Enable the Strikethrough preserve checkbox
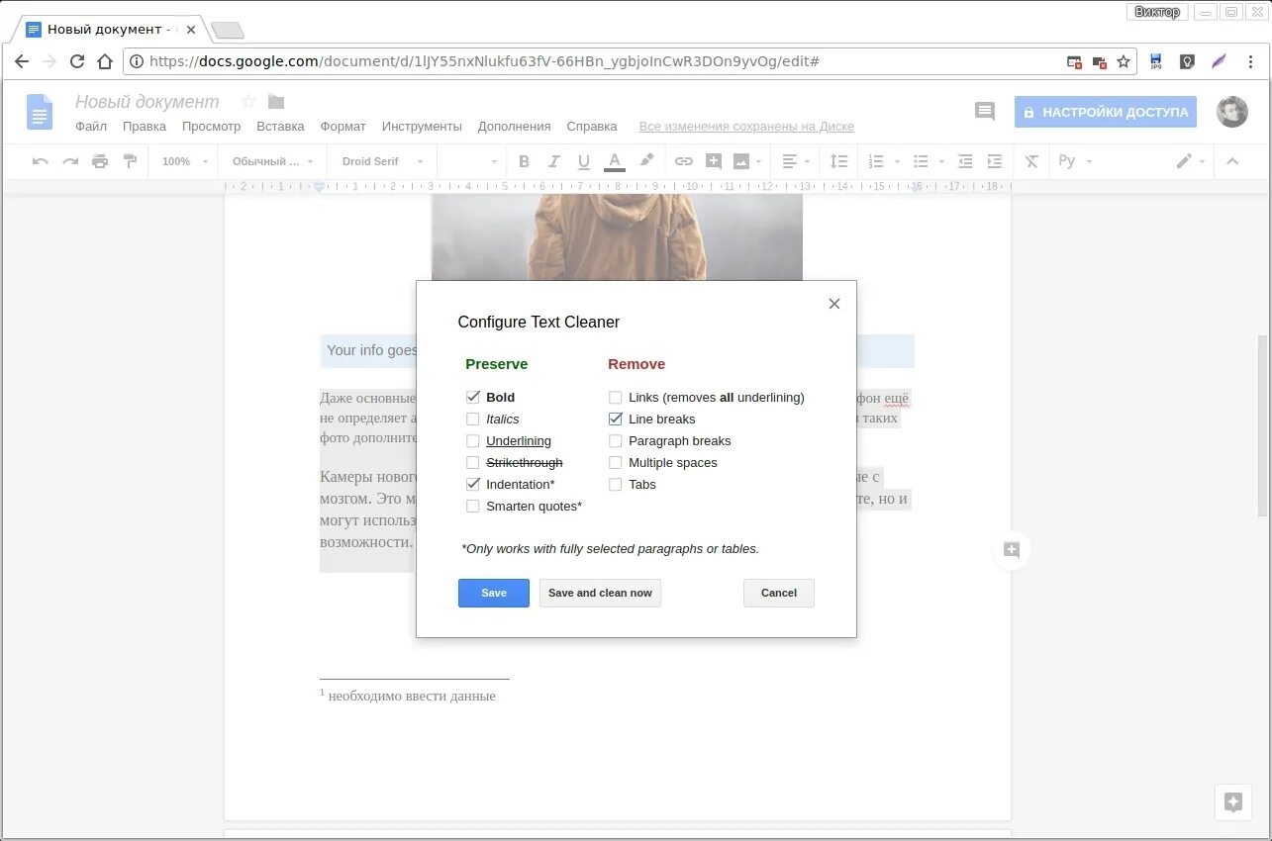Viewport: 1272px width, 841px height. pyautogui.click(x=473, y=462)
